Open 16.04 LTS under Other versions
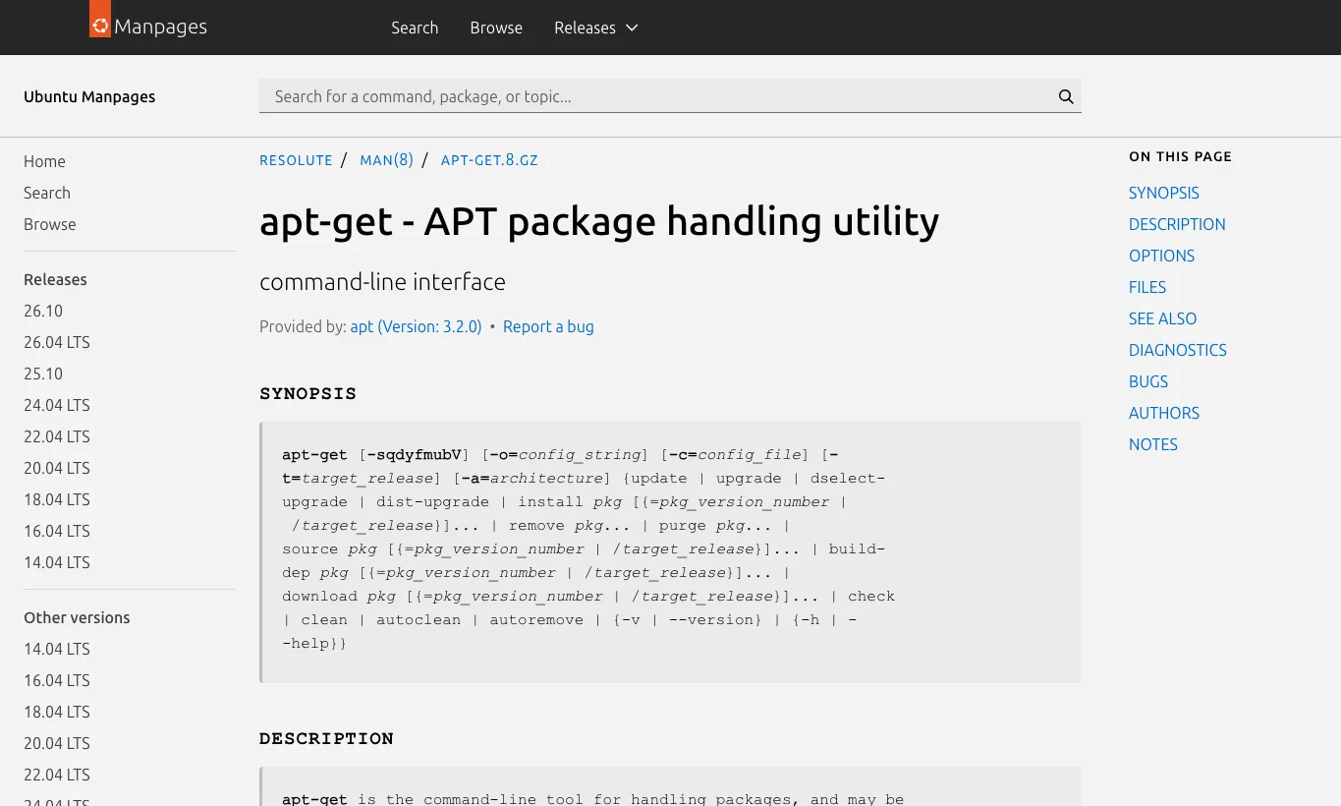 (57, 680)
